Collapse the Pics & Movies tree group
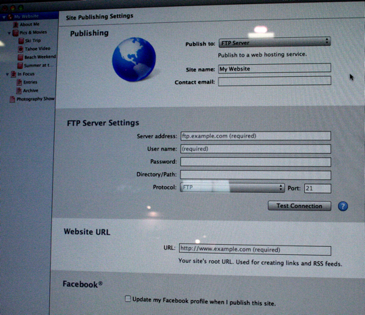 click(x=9, y=33)
